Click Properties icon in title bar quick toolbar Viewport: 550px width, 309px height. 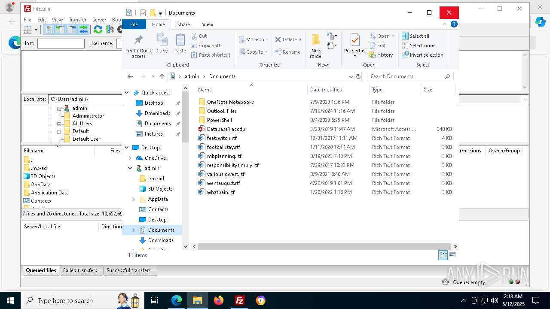pyautogui.click(x=143, y=13)
